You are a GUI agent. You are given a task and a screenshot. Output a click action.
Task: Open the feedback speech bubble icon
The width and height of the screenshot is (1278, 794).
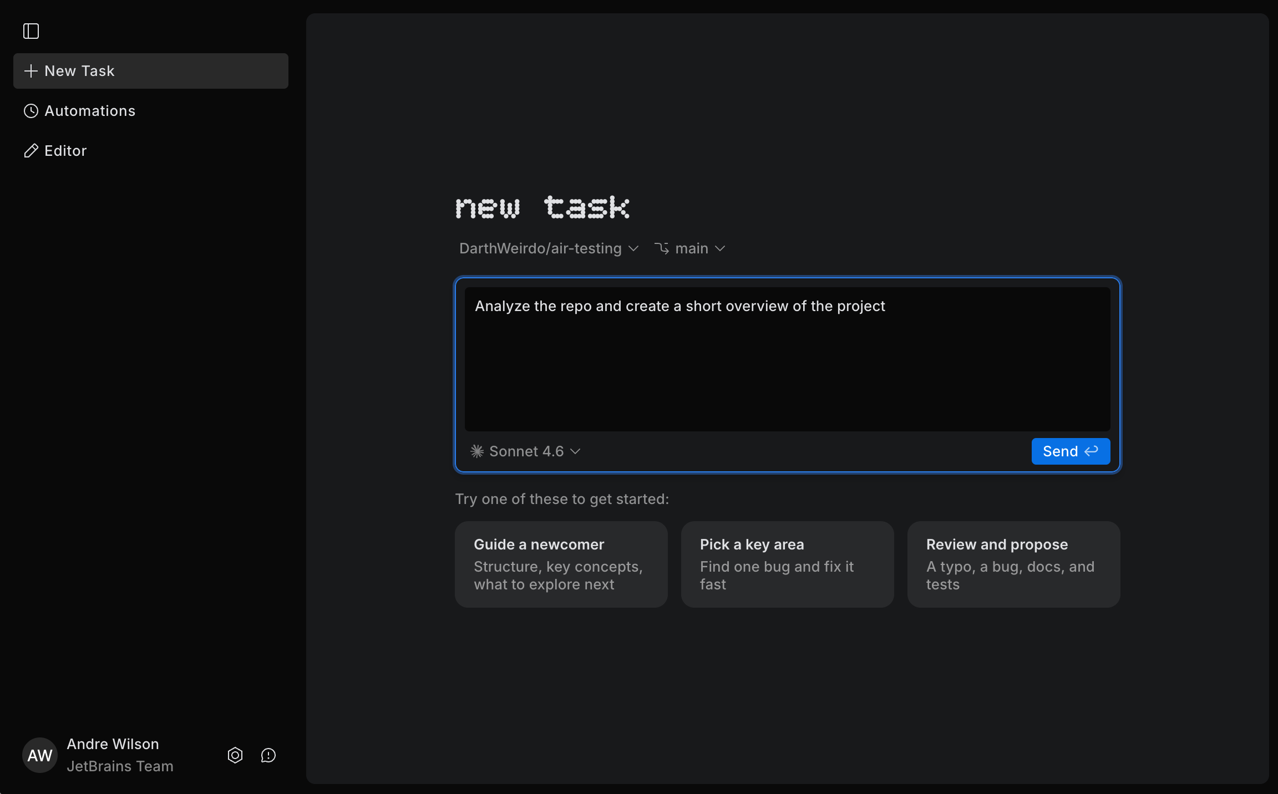(x=268, y=755)
